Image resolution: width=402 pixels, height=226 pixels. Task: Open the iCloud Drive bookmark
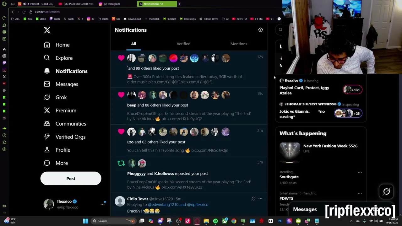pyautogui.click(x=209, y=19)
